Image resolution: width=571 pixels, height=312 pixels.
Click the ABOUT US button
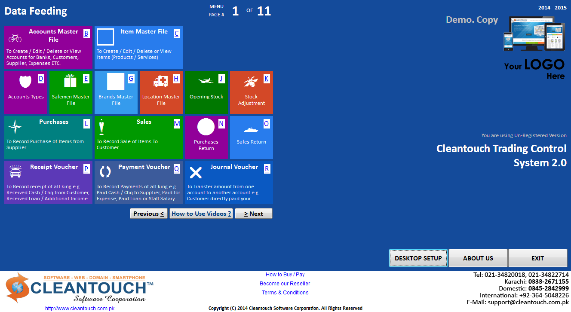click(478, 258)
